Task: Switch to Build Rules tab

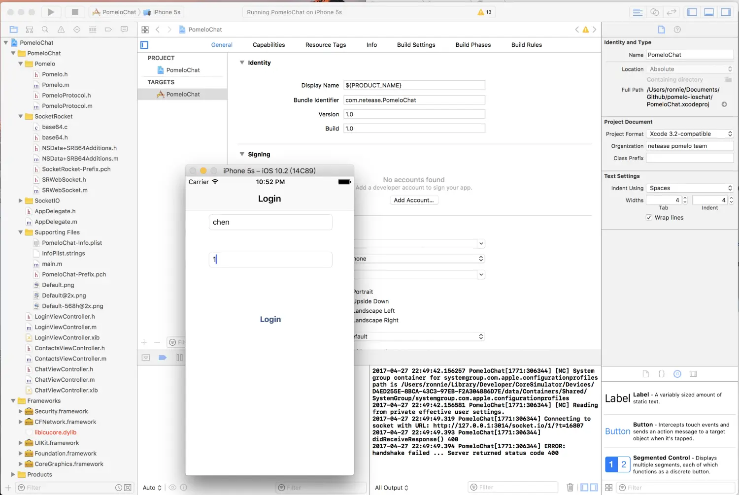Action: (527, 45)
